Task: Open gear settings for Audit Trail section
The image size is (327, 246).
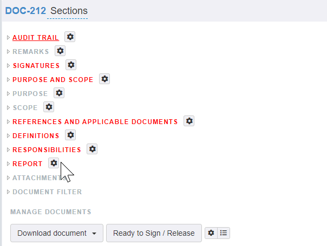Action: [x=70, y=37]
